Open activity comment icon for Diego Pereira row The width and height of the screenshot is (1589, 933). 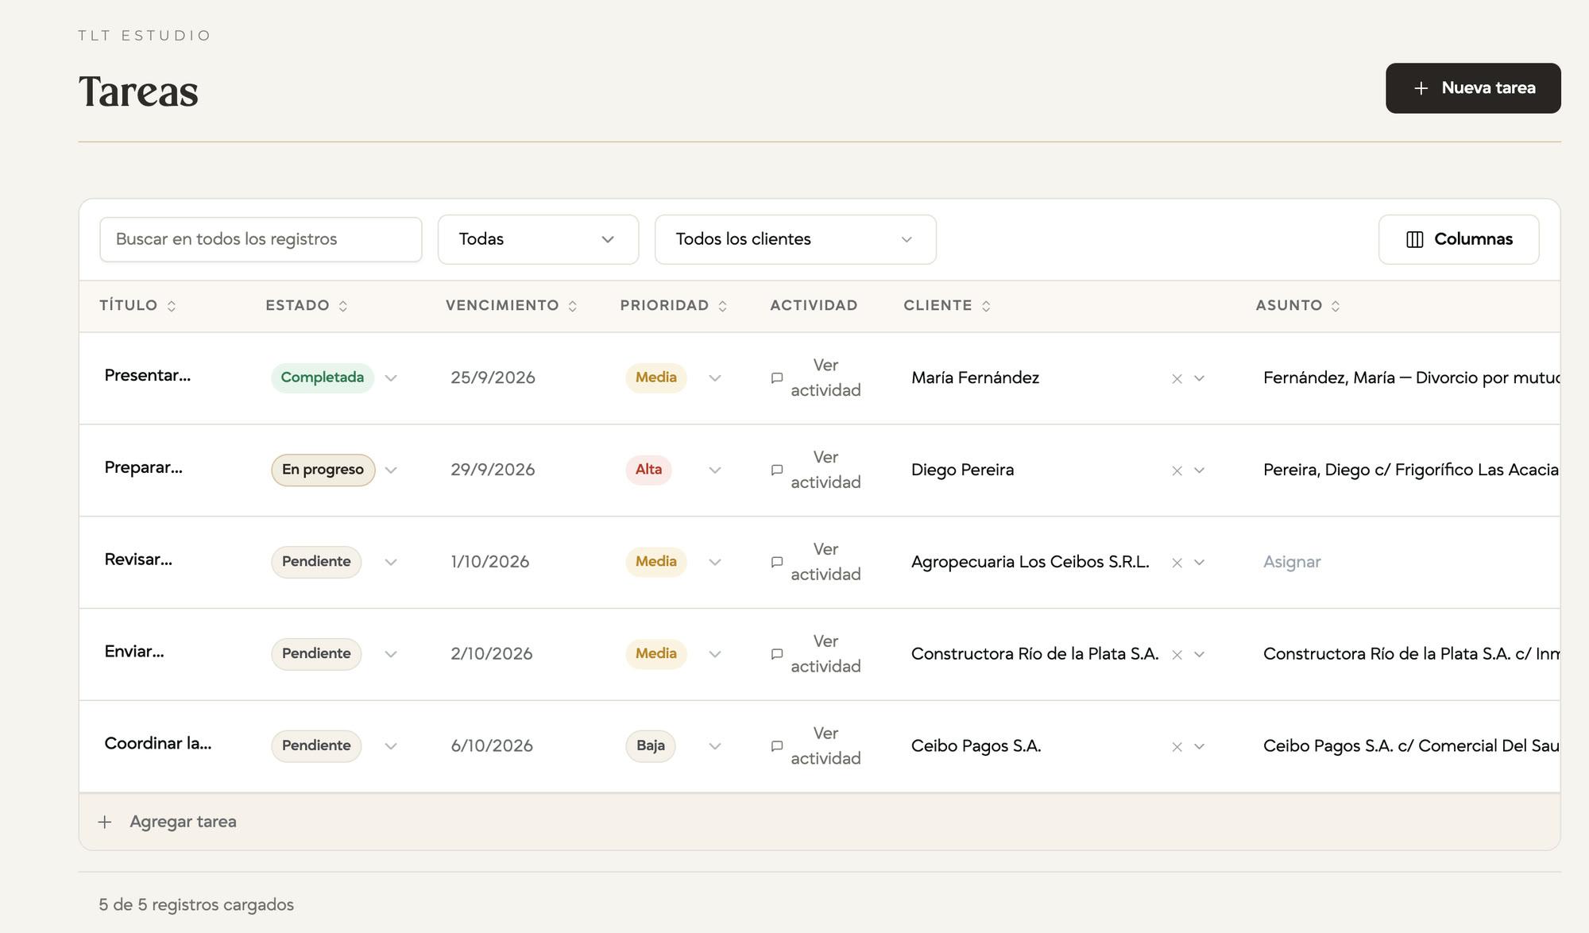tap(777, 470)
